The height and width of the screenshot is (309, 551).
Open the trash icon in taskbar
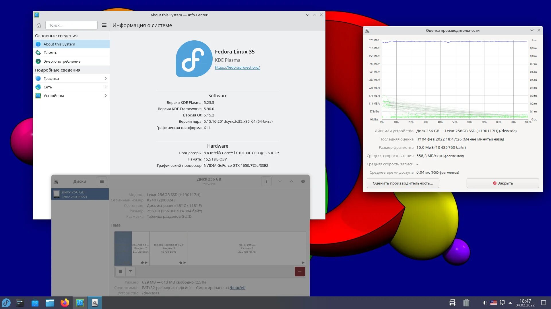point(466,303)
